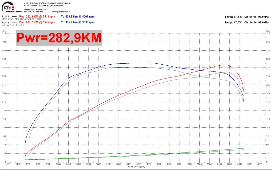Click the 275 value on the KM axis
This screenshot has width=272, height=170.
click(x=268, y=68)
